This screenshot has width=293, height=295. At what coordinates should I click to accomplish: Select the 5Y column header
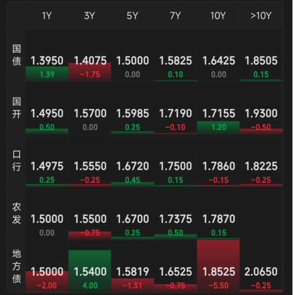(132, 16)
